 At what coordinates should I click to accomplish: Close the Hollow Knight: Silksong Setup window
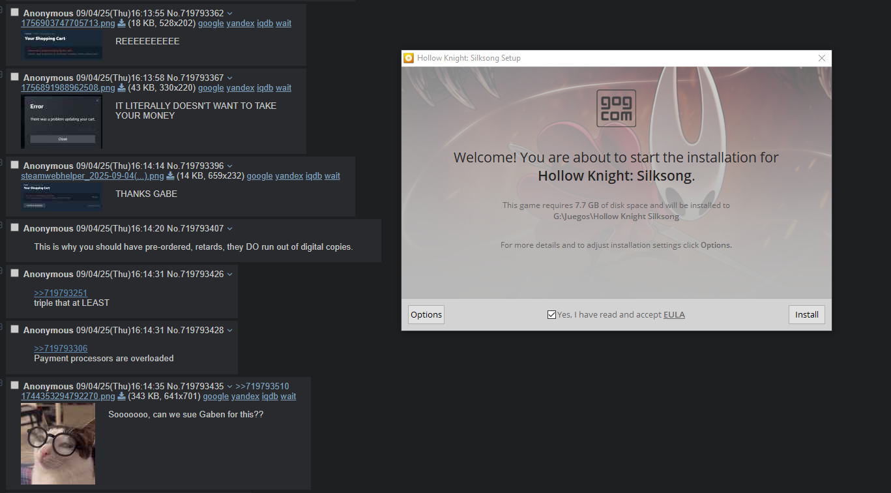pyautogui.click(x=822, y=58)
